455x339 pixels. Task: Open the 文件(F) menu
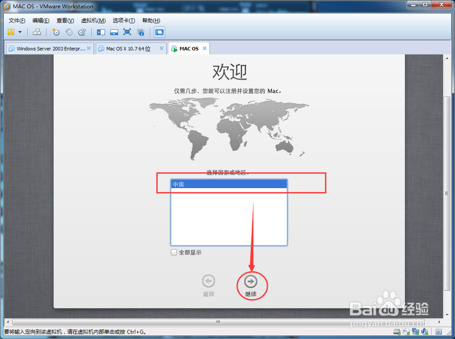pos(17,20)
